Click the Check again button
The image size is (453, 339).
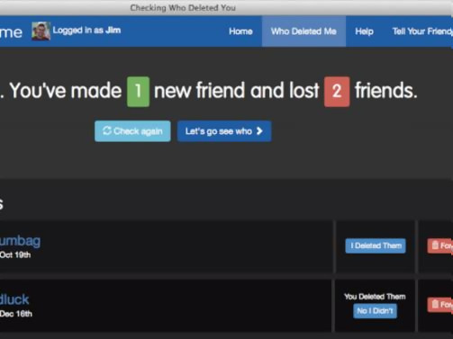132,131
